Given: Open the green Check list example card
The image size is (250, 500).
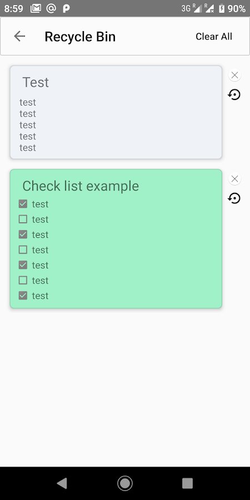Looking at the screenshot, I should point(116,238).
